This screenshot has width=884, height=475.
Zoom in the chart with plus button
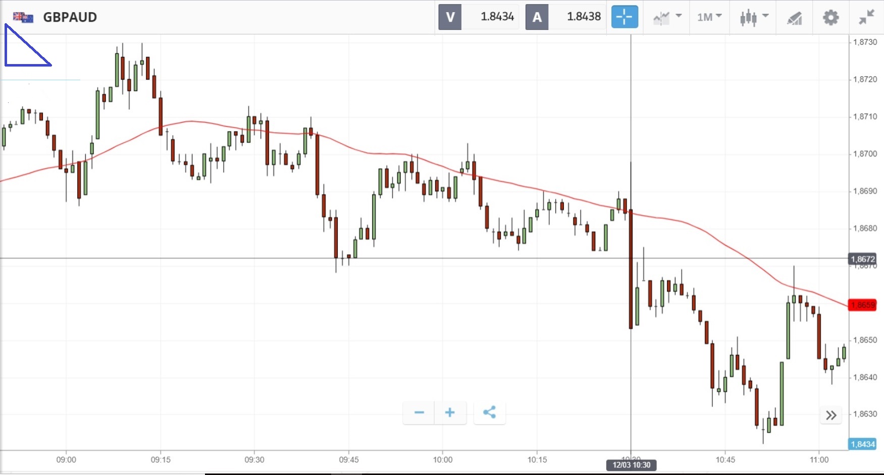pyautogui.click(x=450, y=412)
